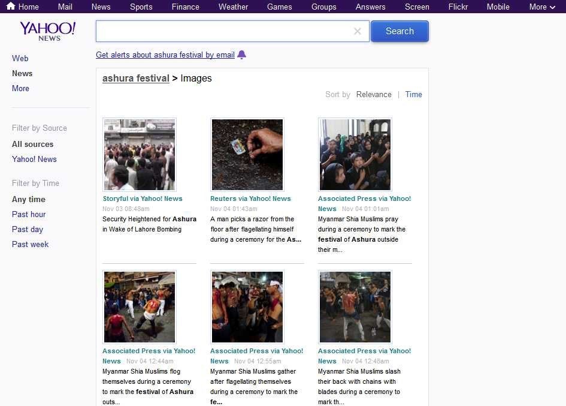Open Lahore crowd security thumbnail
The width and height of the screenshot is (566, 406).
click(140, 155)
